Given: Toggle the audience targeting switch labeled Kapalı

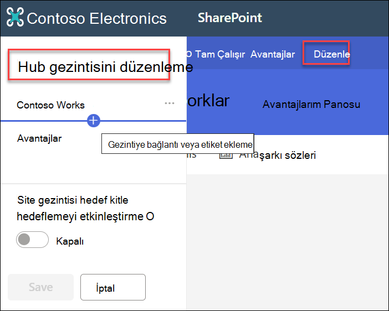Looking at the screenshot, I should click(x=32, y=240).
